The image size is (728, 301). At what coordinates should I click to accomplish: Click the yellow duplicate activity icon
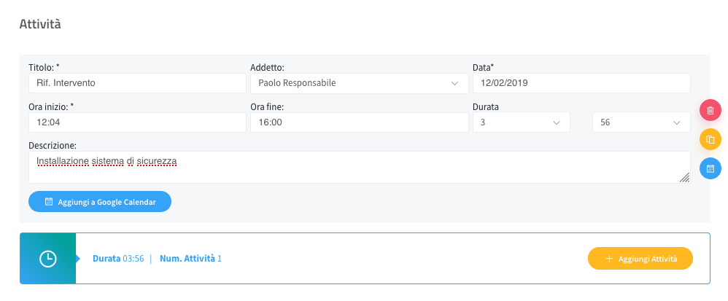pos(710,139)
